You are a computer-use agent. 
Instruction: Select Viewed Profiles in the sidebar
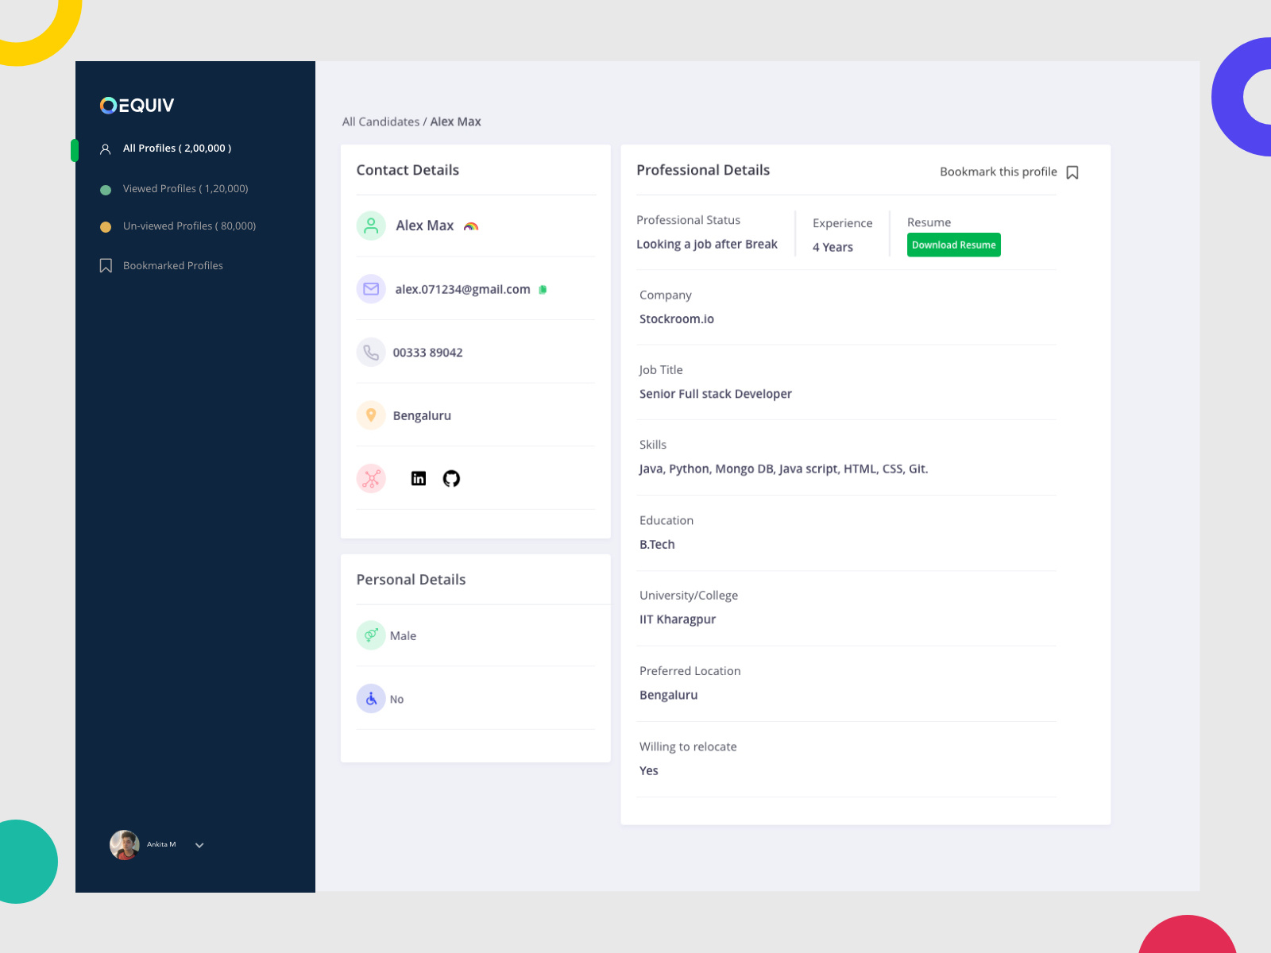[185, 188]
